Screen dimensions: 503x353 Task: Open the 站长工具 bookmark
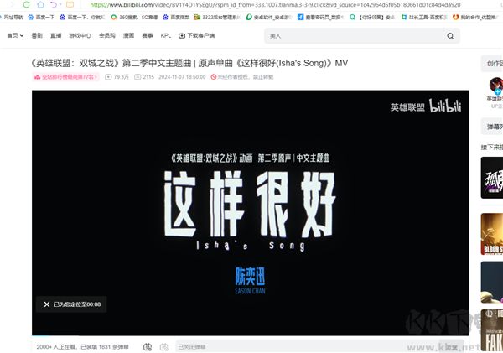424,18
